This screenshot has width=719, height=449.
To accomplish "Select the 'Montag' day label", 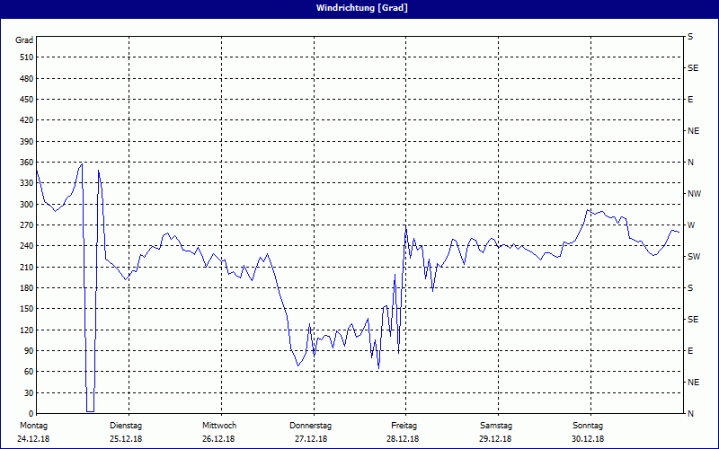I will (33, 426).
